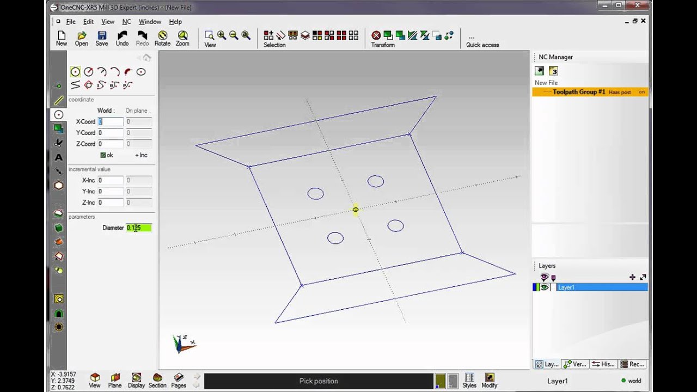Switch to the Ver... tab
Viewport: 697px width, 392px height.
575,364
